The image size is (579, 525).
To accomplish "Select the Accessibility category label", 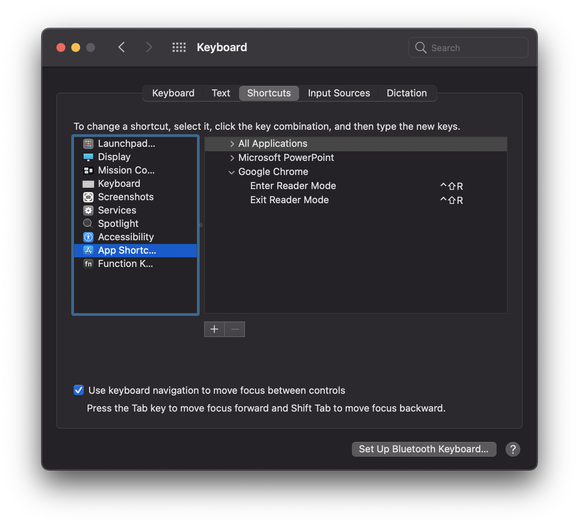I will (x=126, y=237).
